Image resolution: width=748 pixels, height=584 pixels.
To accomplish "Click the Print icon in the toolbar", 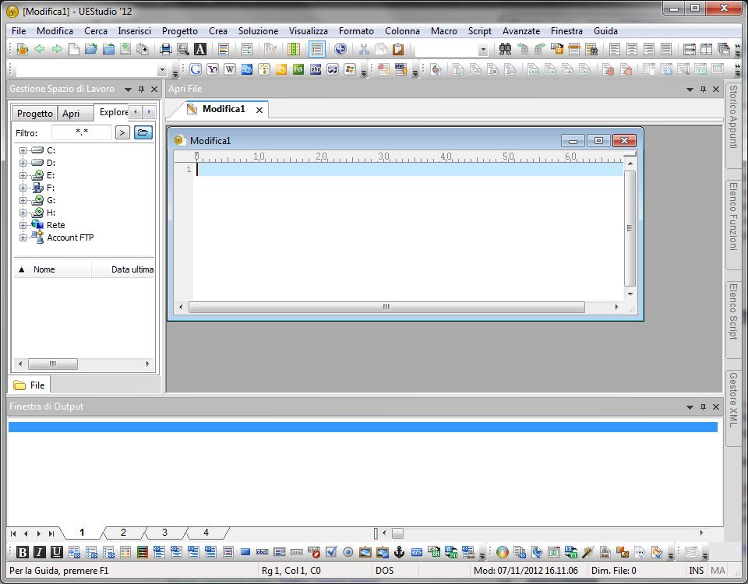I will pyautogui.click(x=165, y=49).
